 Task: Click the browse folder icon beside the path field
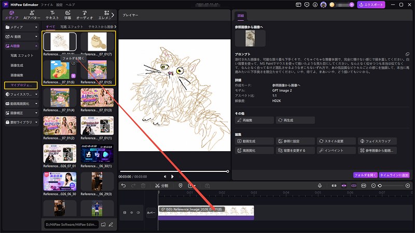(103, 225)
